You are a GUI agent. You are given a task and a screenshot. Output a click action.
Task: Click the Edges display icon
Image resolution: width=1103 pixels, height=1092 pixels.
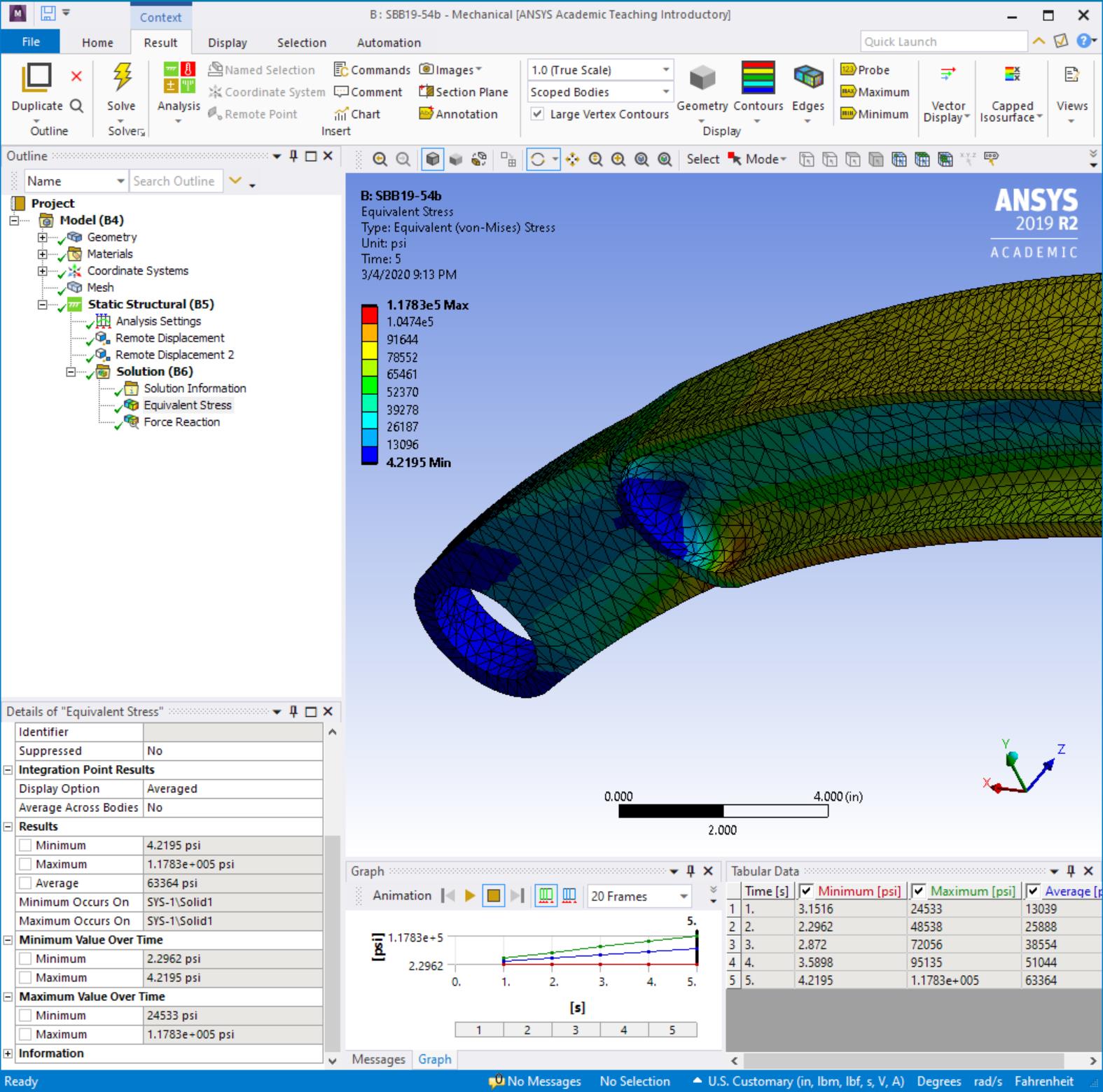[808, 77]
